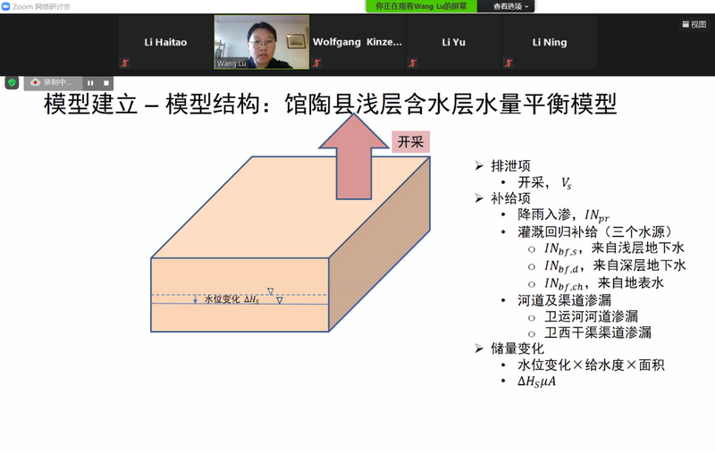715x453 pixels.
Task: Select Li Yu's participant tile
Action: coord(453,42)
